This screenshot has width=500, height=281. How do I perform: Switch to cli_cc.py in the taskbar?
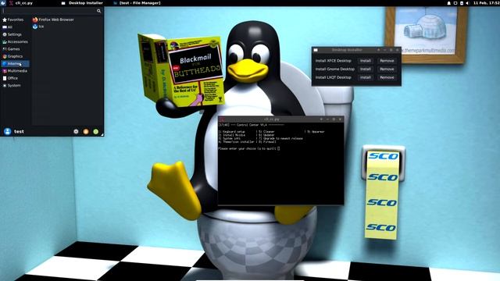click(21, 3)
